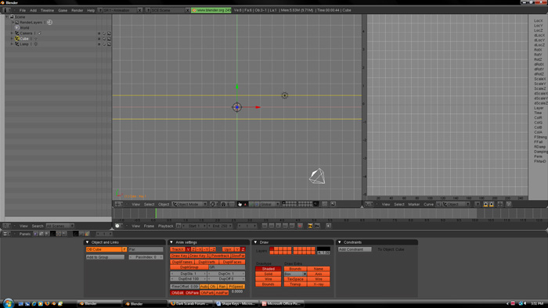Toggle Cube selectability cursor in outliner

[x=104, y=39]
